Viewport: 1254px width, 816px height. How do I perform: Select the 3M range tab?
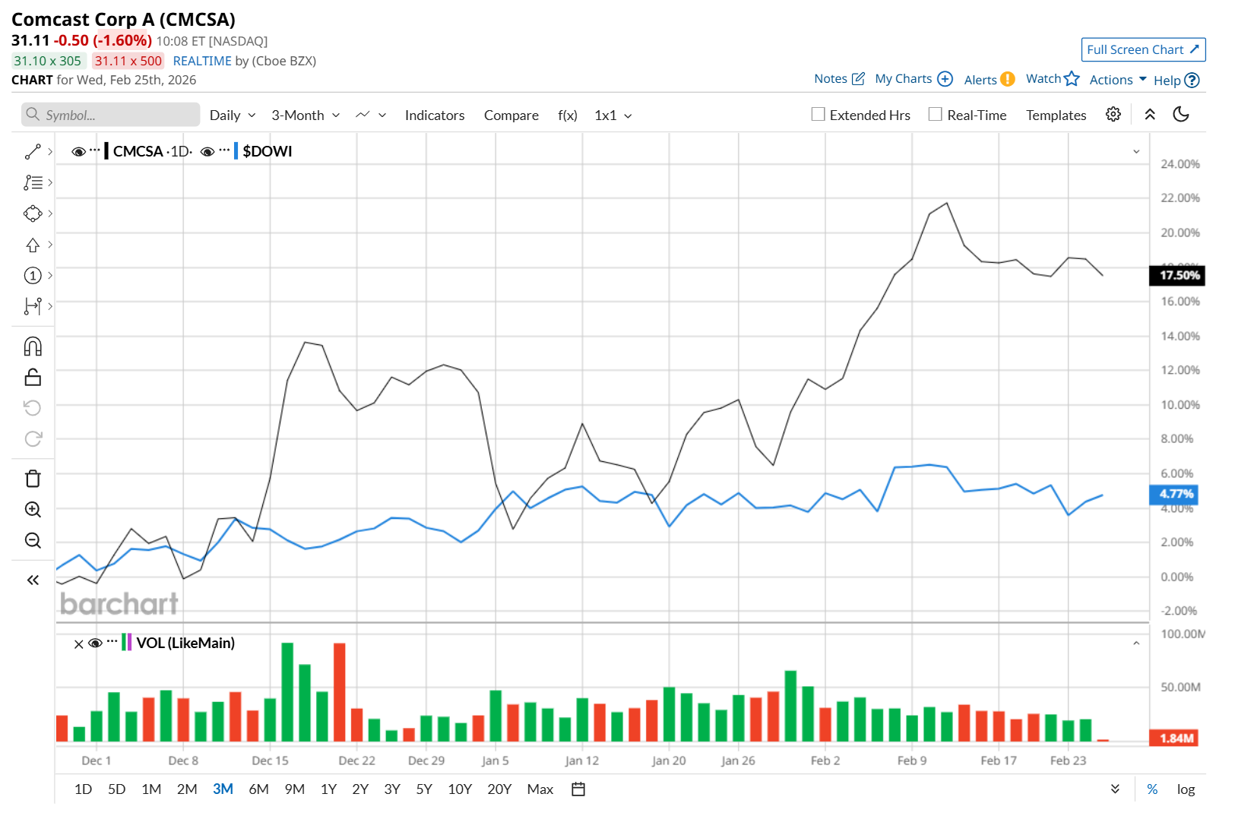tap(223, 789)
